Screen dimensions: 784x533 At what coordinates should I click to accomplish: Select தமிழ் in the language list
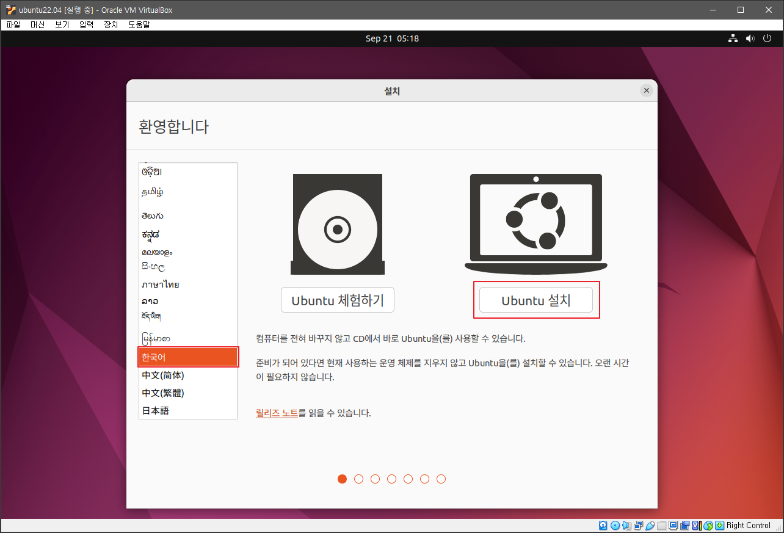tap(188, 192)
